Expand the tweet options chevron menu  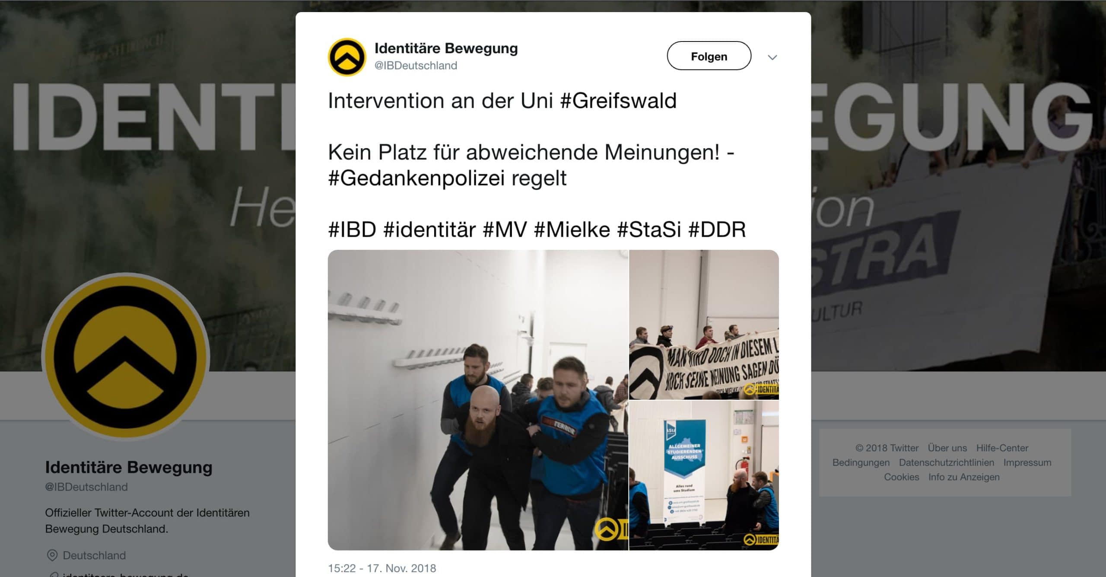(x=772, y=57)
